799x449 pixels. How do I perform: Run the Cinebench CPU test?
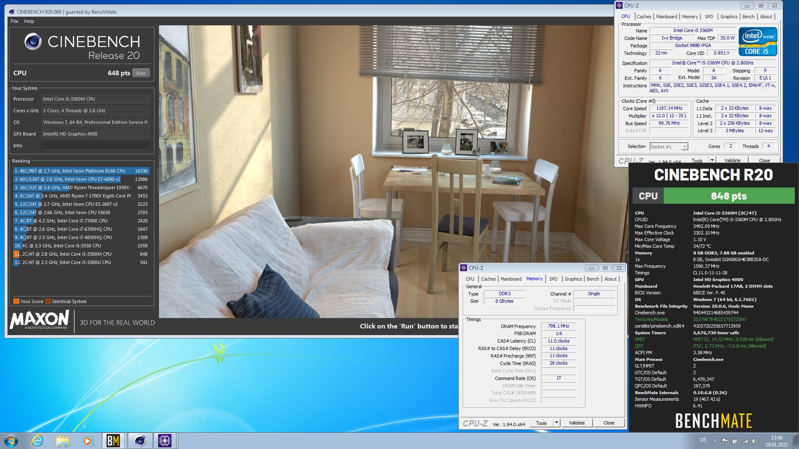coord(141,73)
